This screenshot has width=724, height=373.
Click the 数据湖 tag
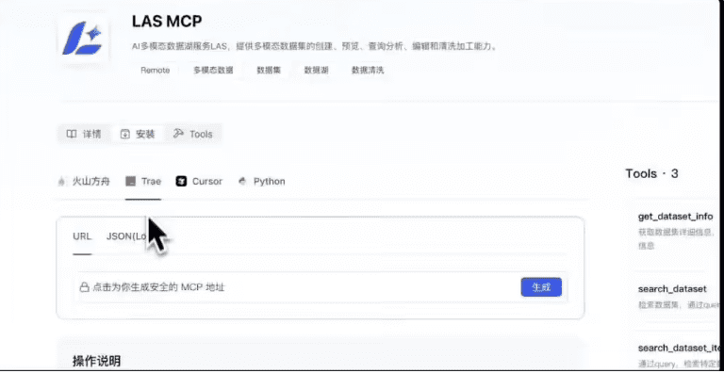point(317,70)
